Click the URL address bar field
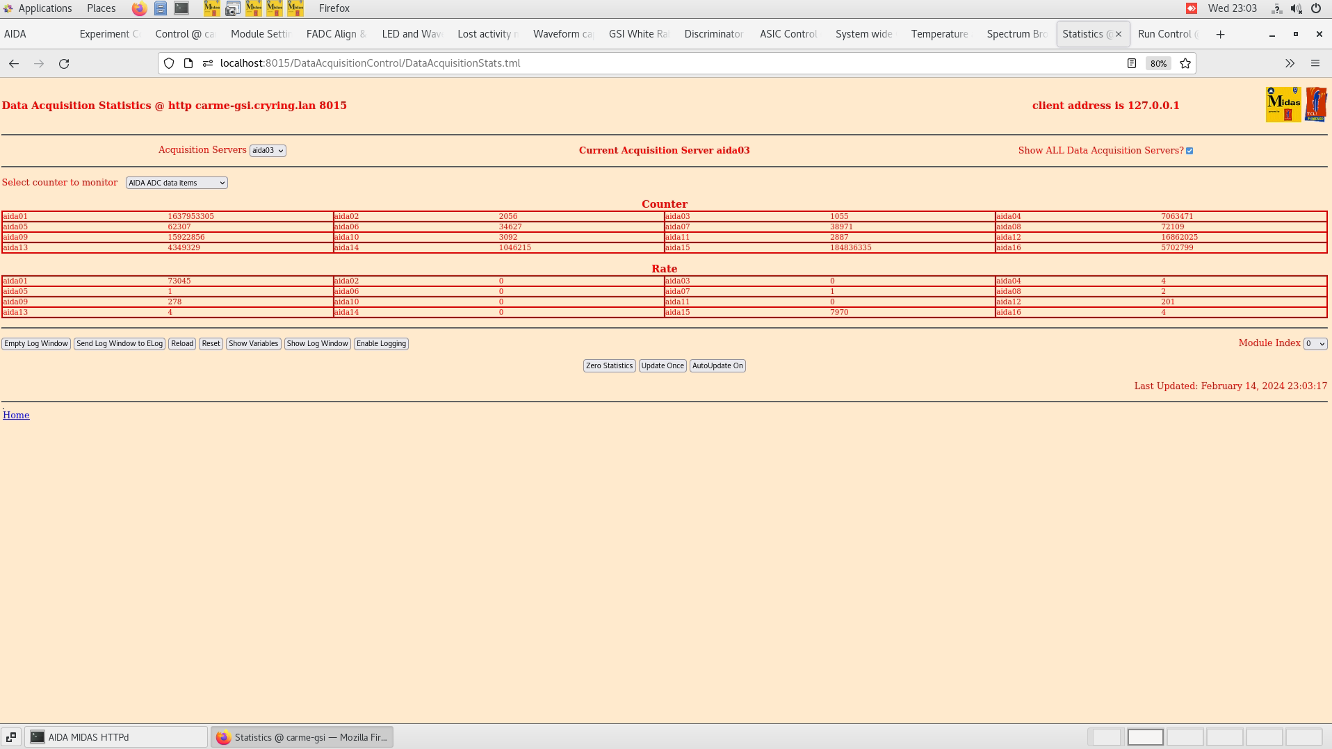 (x=626, y=63)
